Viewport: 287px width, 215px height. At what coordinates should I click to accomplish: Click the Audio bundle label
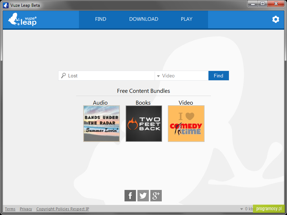point(100,102)
